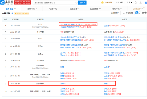Switch to the 法律诉讼 tab
Screen dimensions: 147x99
tap(32, 9)
